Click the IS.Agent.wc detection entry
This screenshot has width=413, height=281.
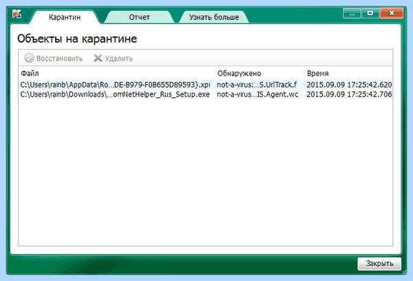[257, 94]
